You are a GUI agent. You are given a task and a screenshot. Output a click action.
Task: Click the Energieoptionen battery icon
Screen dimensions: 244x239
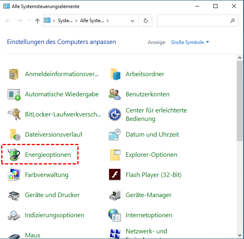pyautogui.click(x=14, y=154)
